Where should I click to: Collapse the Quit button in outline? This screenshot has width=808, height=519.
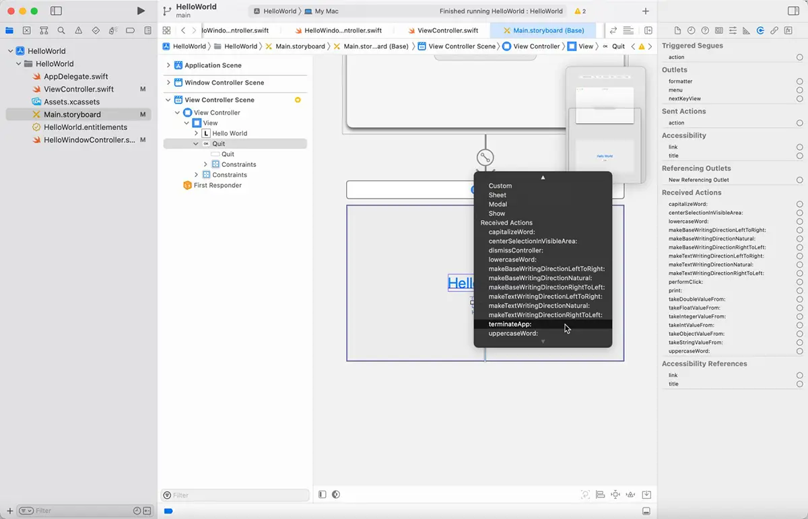[196, 143]
